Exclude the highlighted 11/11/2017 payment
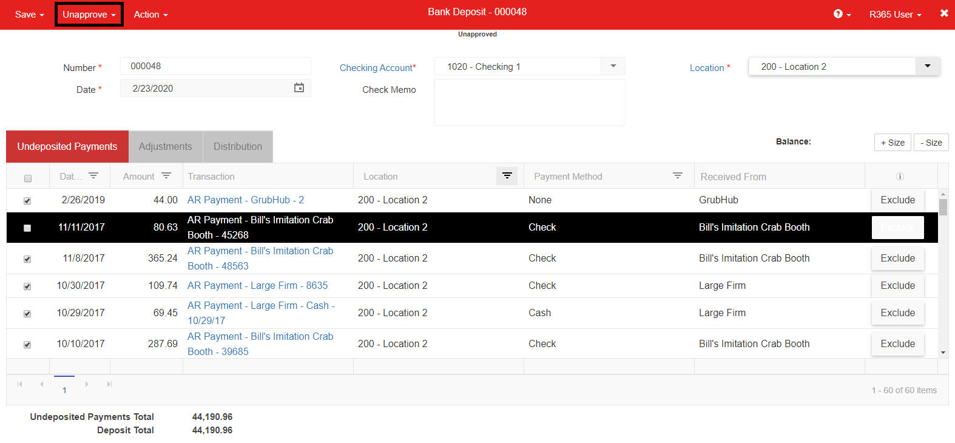955x443 pixels. [898, 227]
